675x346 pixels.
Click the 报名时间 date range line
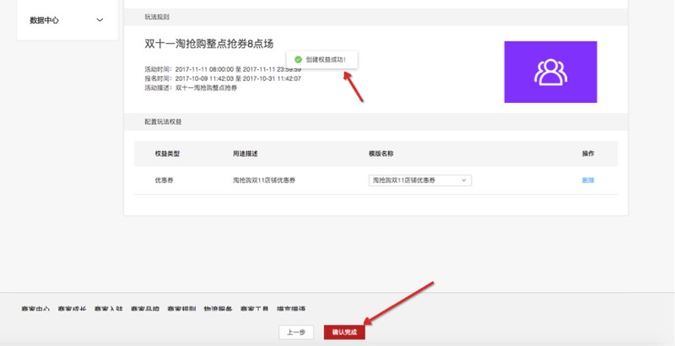coord(223,78)
